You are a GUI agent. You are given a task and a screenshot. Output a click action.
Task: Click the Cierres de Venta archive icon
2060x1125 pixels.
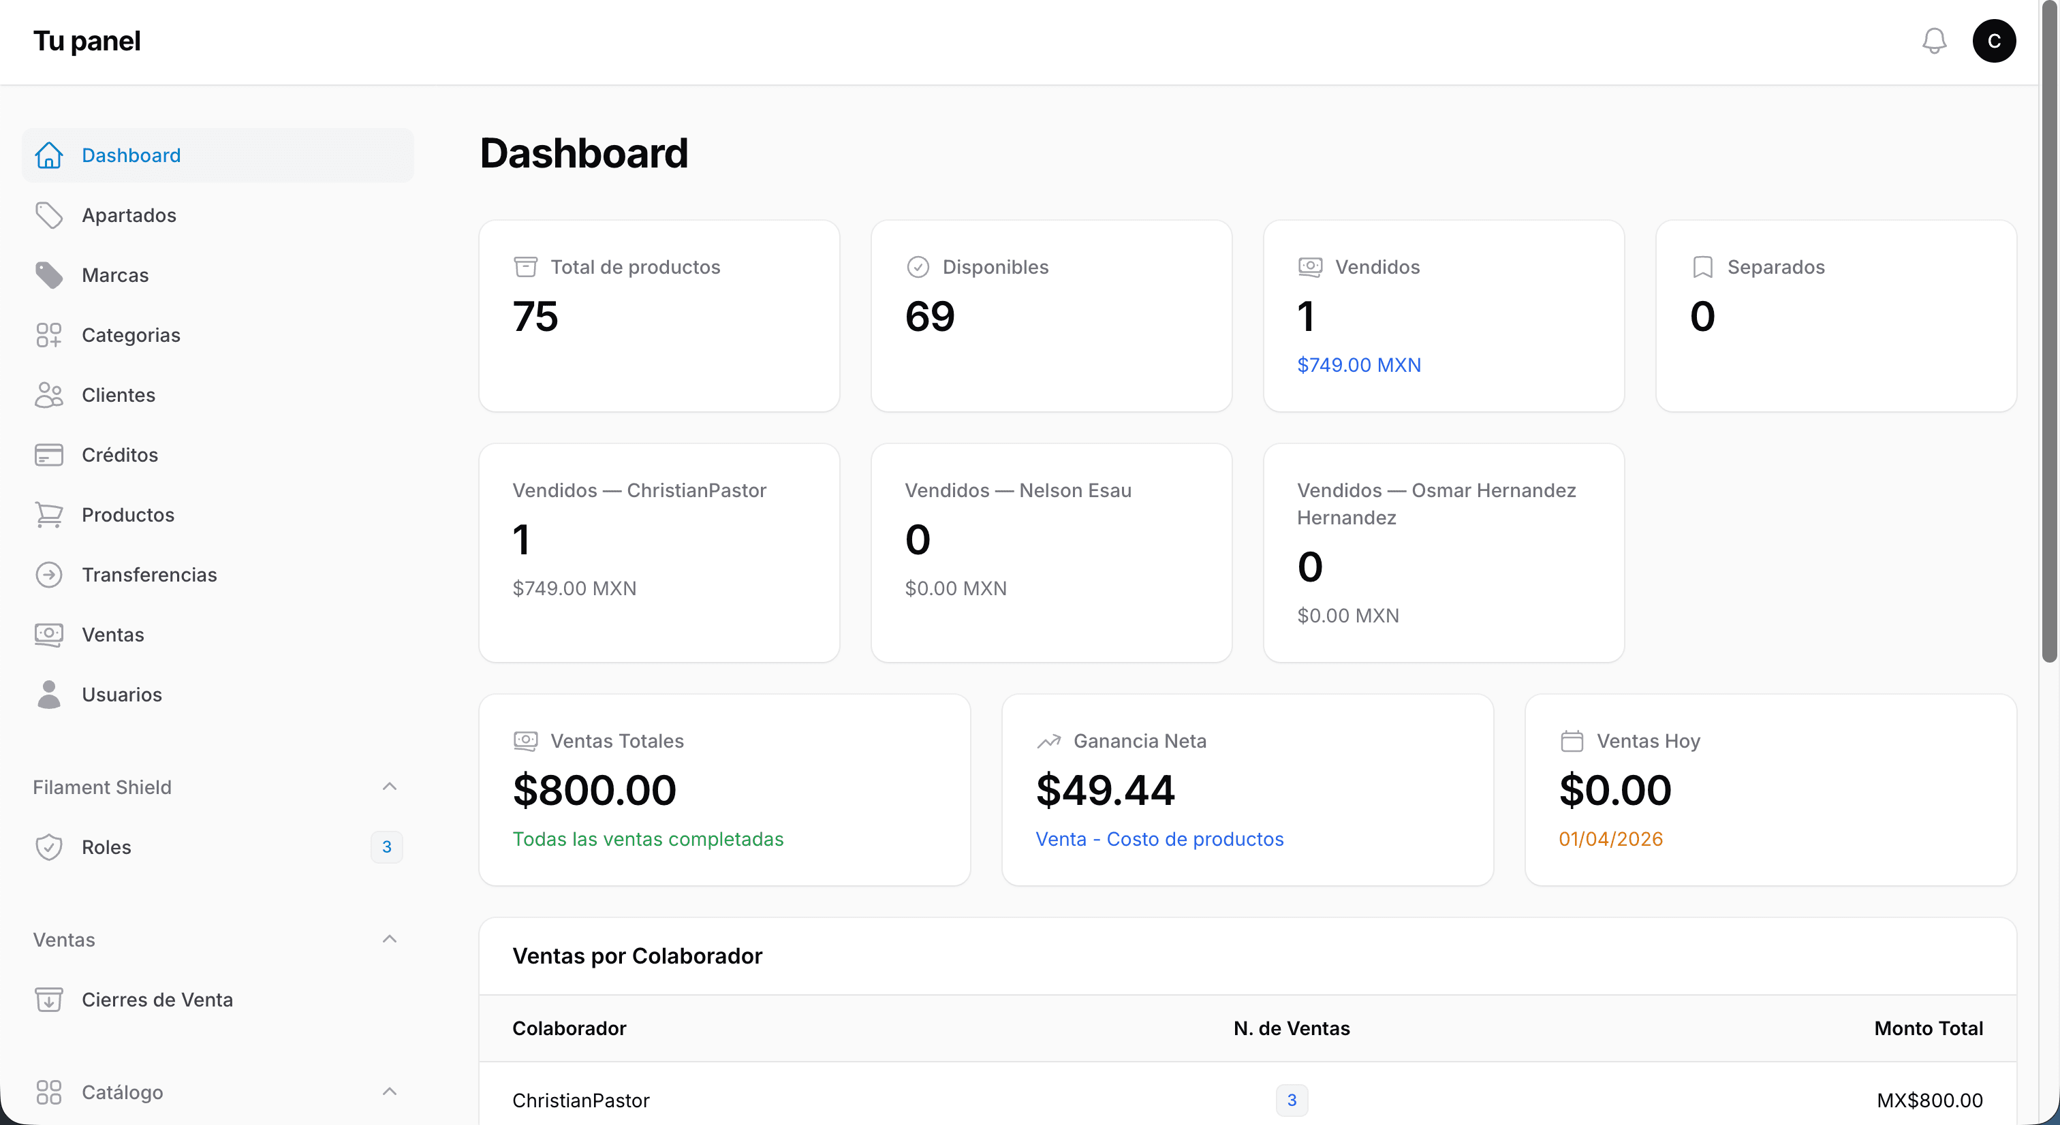[49, 1000]
